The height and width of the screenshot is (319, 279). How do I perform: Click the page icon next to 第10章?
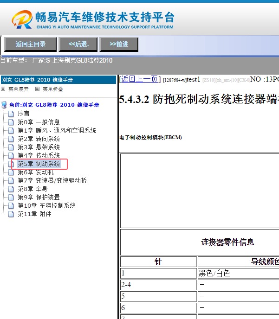coord(11,205)
